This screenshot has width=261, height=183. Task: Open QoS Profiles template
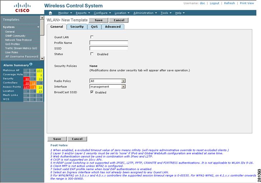point(12,44)
